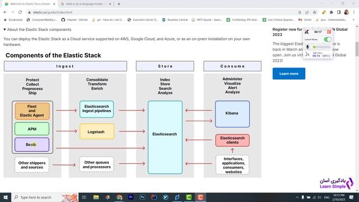Open Adobe Photoshop from the taskbar
The image size is (359, 202).
pyautogui.click(x=142, y=197)
